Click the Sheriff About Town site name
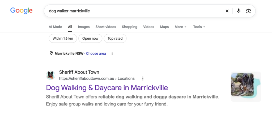The image size is (272, 116). [x=79, y=72]
